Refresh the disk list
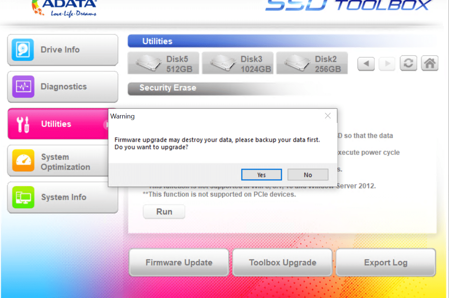449x298 pixels. pos(408,64)
